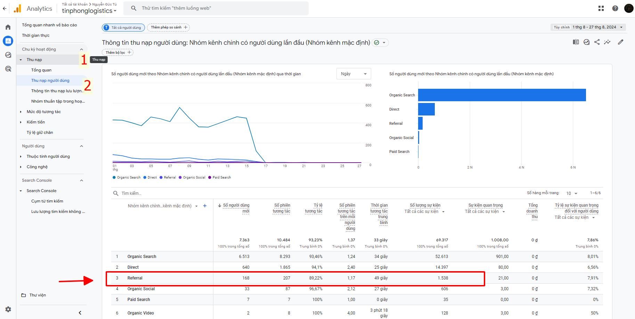
Task: Click the top search box
Action: coord(216,8)
